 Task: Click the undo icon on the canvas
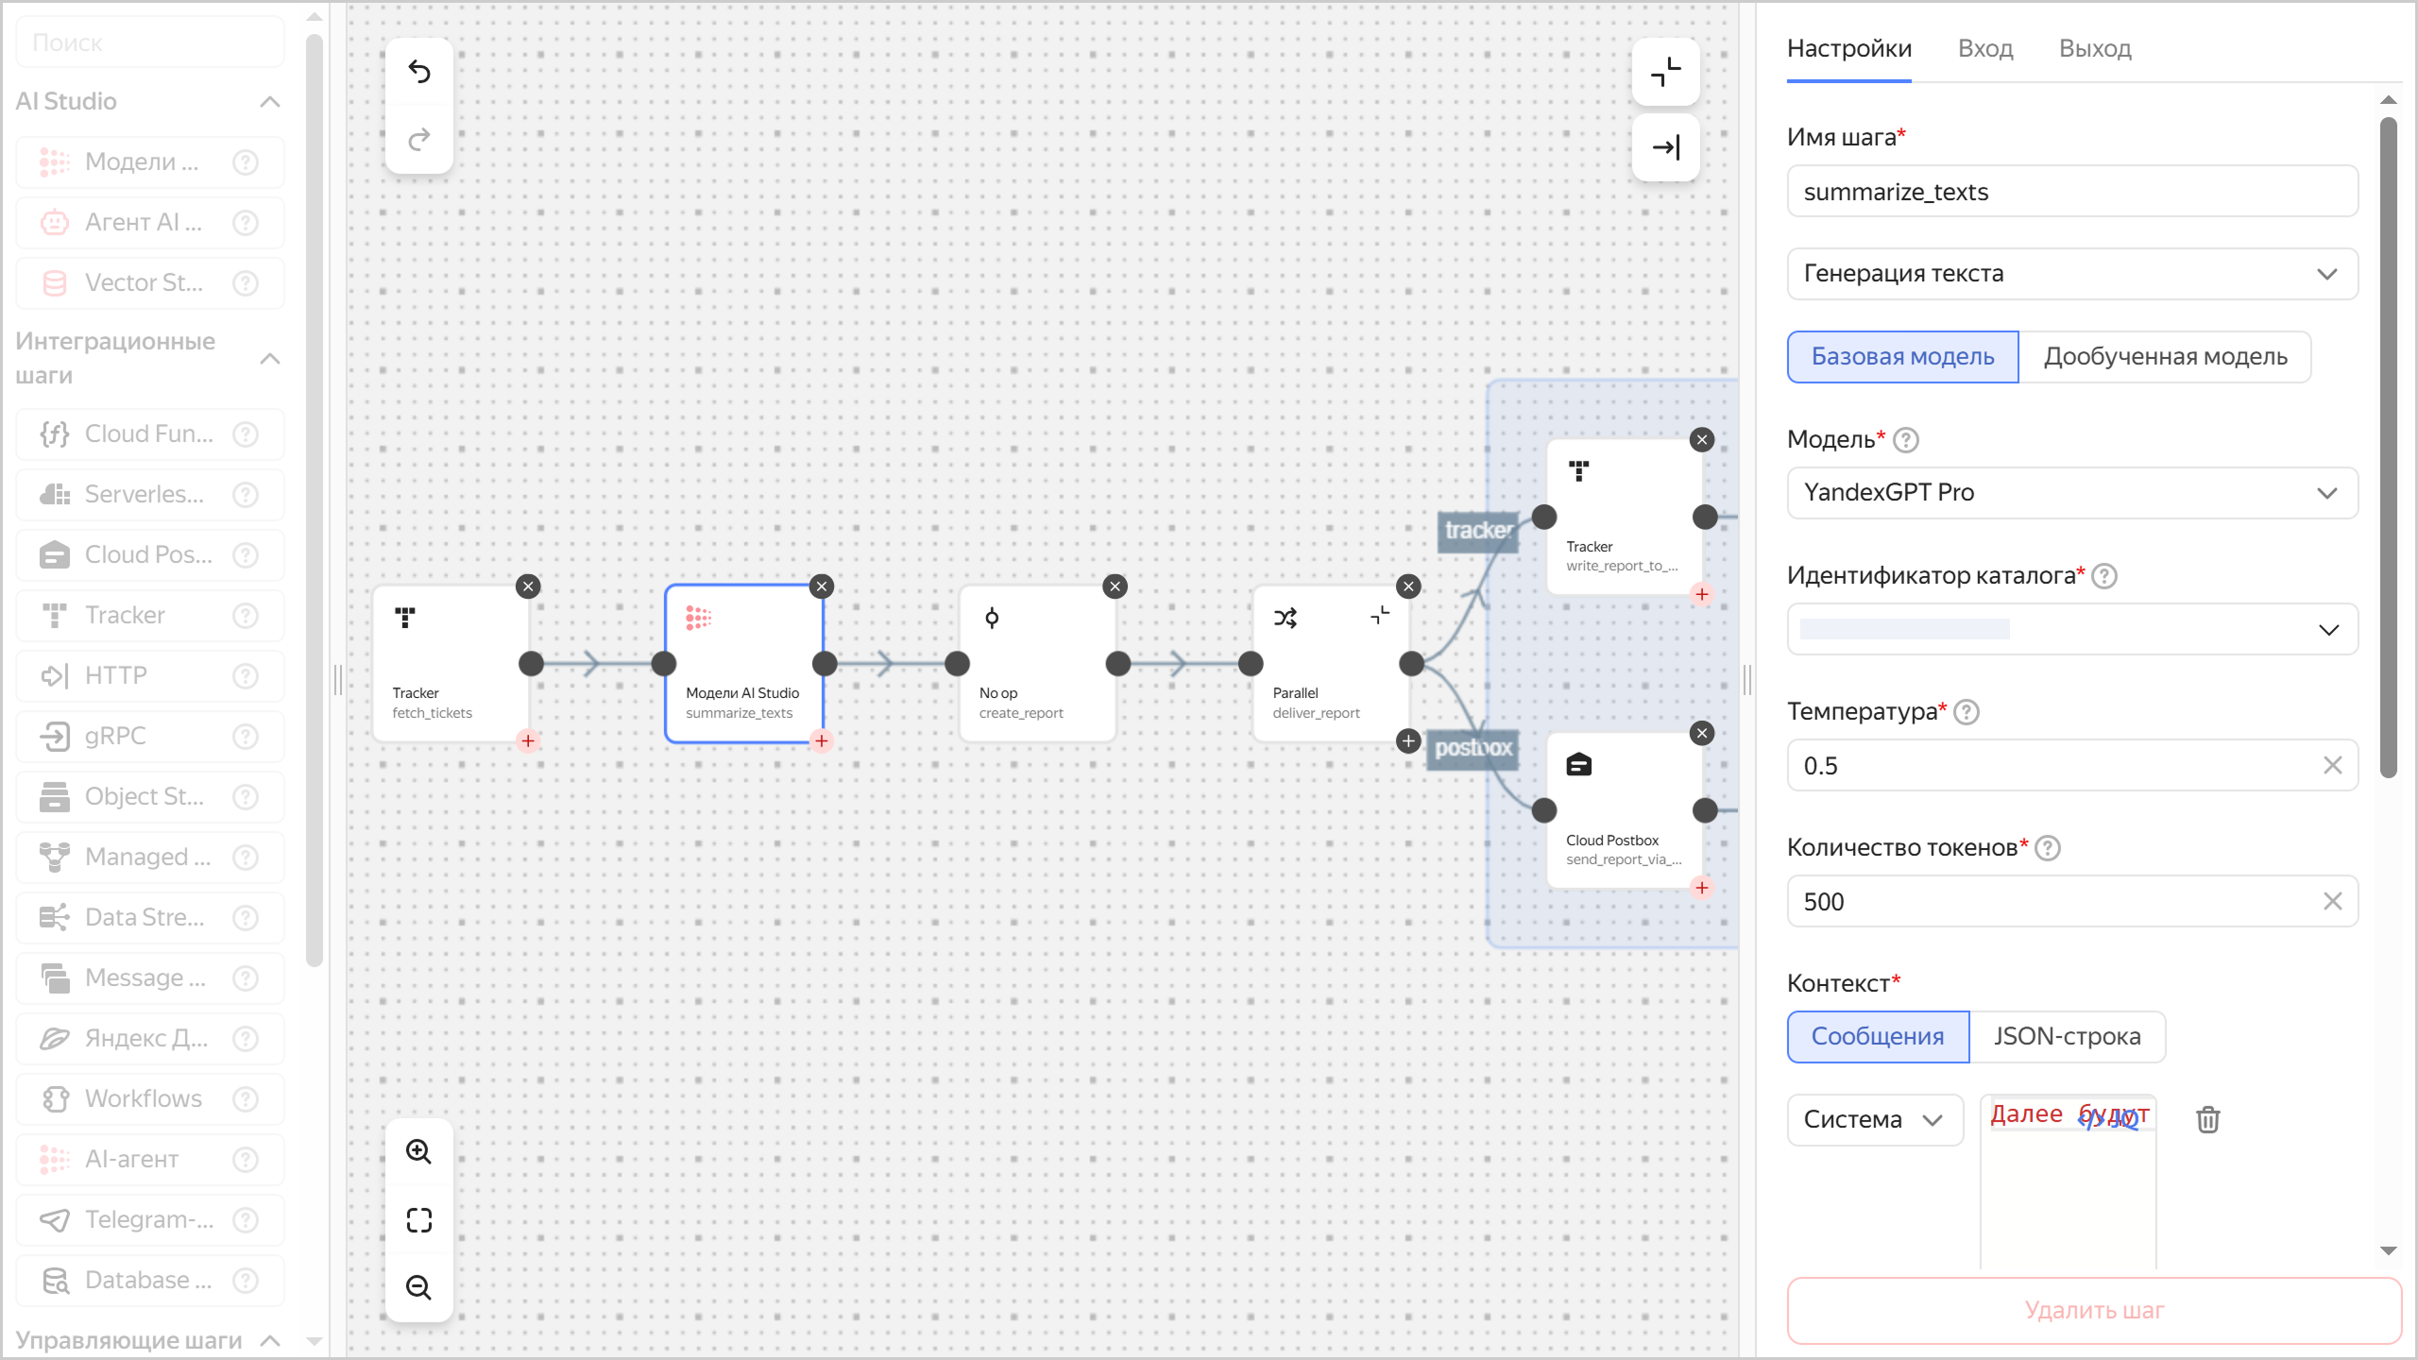point(418,72)
